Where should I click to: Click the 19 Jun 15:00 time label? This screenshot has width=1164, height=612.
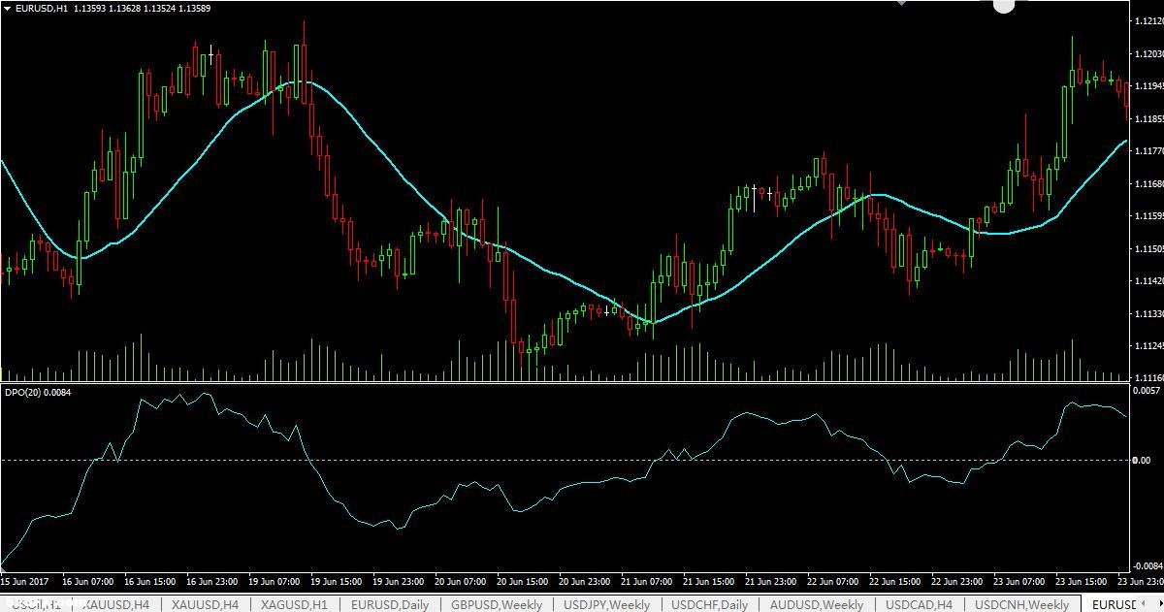tap(338, 582)
